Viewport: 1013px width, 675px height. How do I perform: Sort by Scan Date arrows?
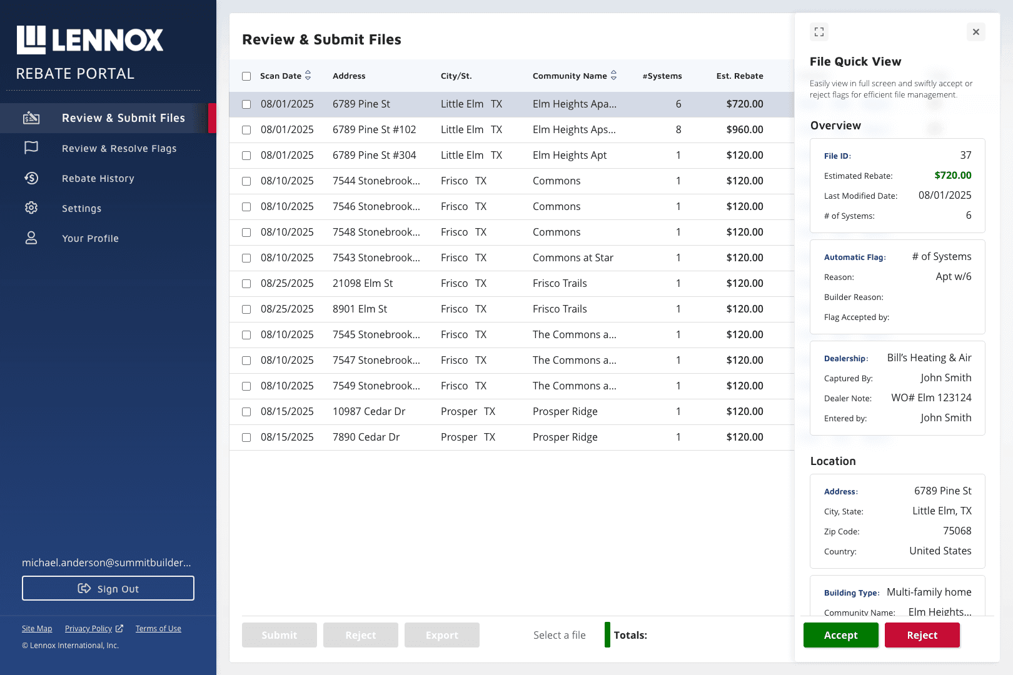[308, 76]
